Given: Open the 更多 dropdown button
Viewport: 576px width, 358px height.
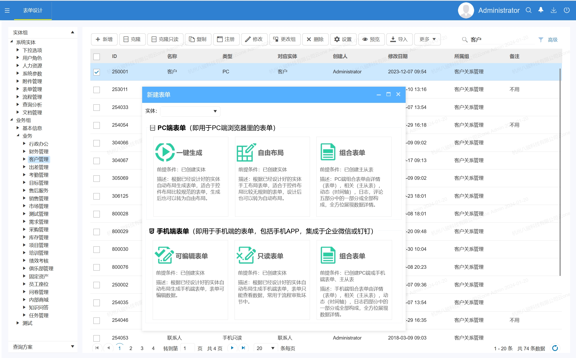Looking at the screenshot, I should pyautogui.click(x=427, y=39).
